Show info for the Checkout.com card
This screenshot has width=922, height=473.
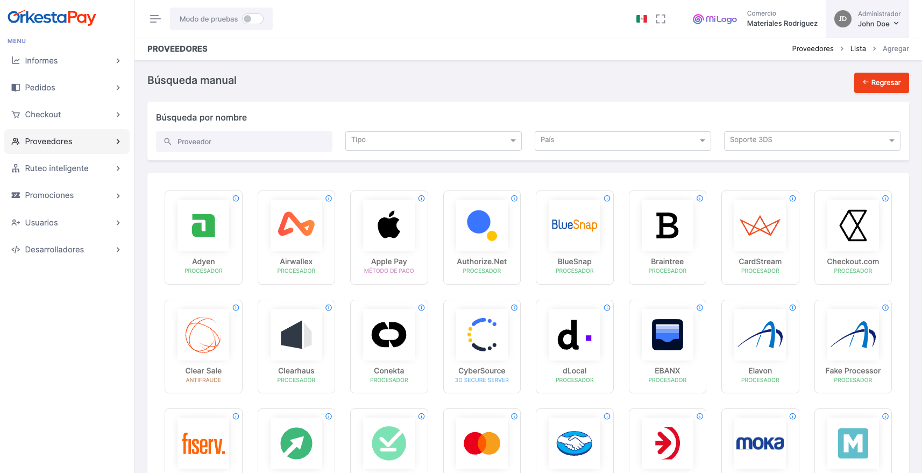(885, 199)
